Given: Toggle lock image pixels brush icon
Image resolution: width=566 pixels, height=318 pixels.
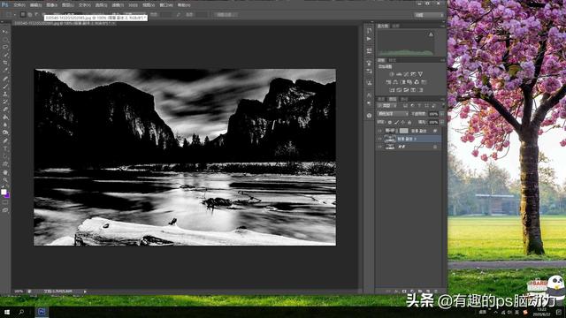Looking at the screenshot, I should (396, 122).
